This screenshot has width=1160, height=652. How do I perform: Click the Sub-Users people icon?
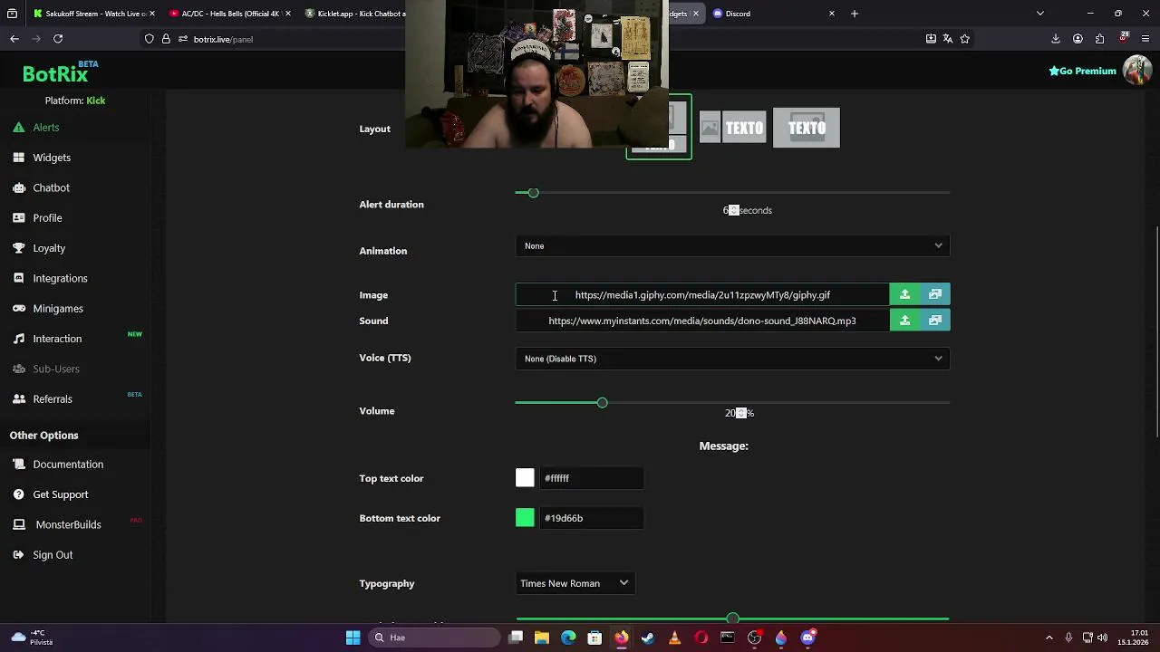click(18, 369)
